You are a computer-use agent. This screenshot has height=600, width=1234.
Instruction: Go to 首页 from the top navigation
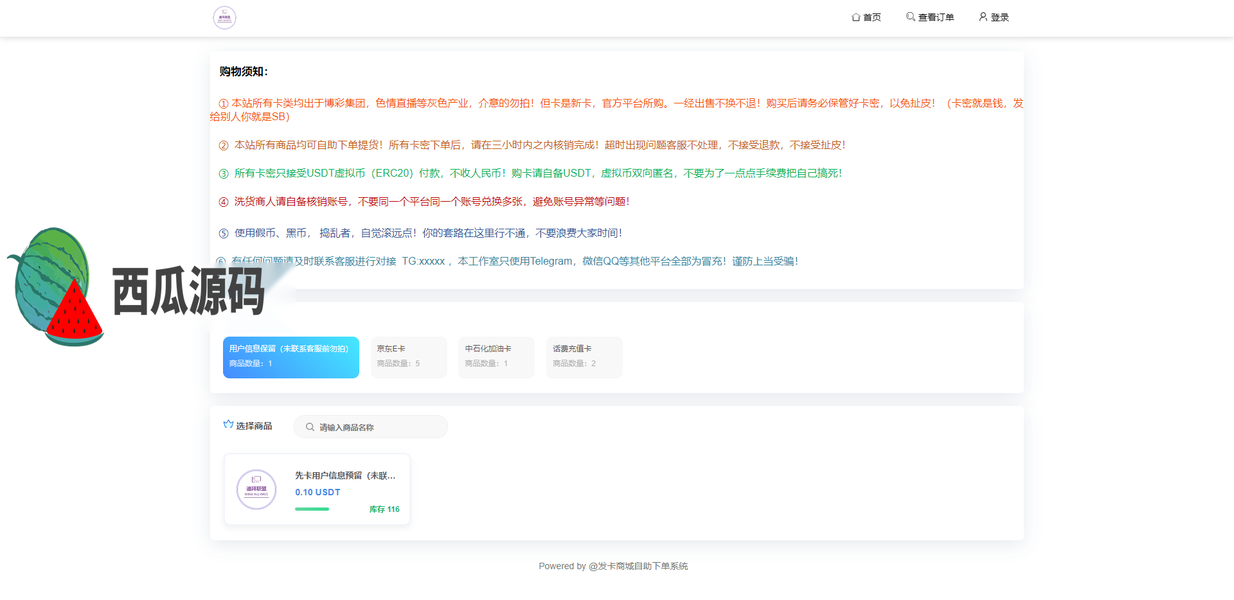[x=872, y=17]
